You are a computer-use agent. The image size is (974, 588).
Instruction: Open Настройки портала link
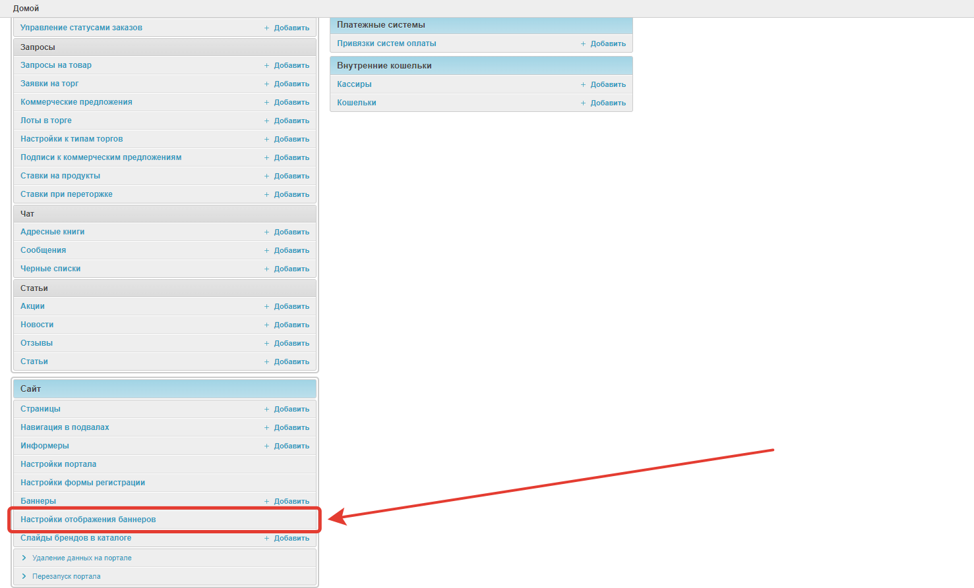[x=58, y=464]
